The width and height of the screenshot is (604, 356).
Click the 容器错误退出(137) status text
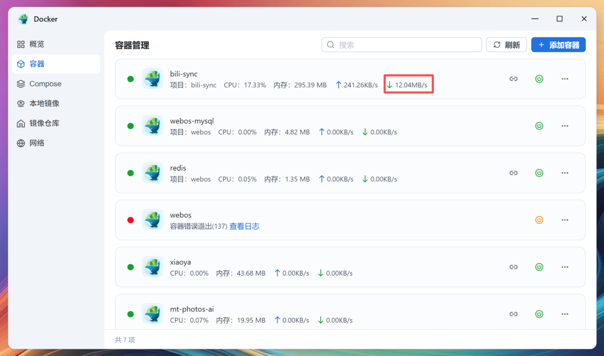pyautogui.click(x=199, y=226)
